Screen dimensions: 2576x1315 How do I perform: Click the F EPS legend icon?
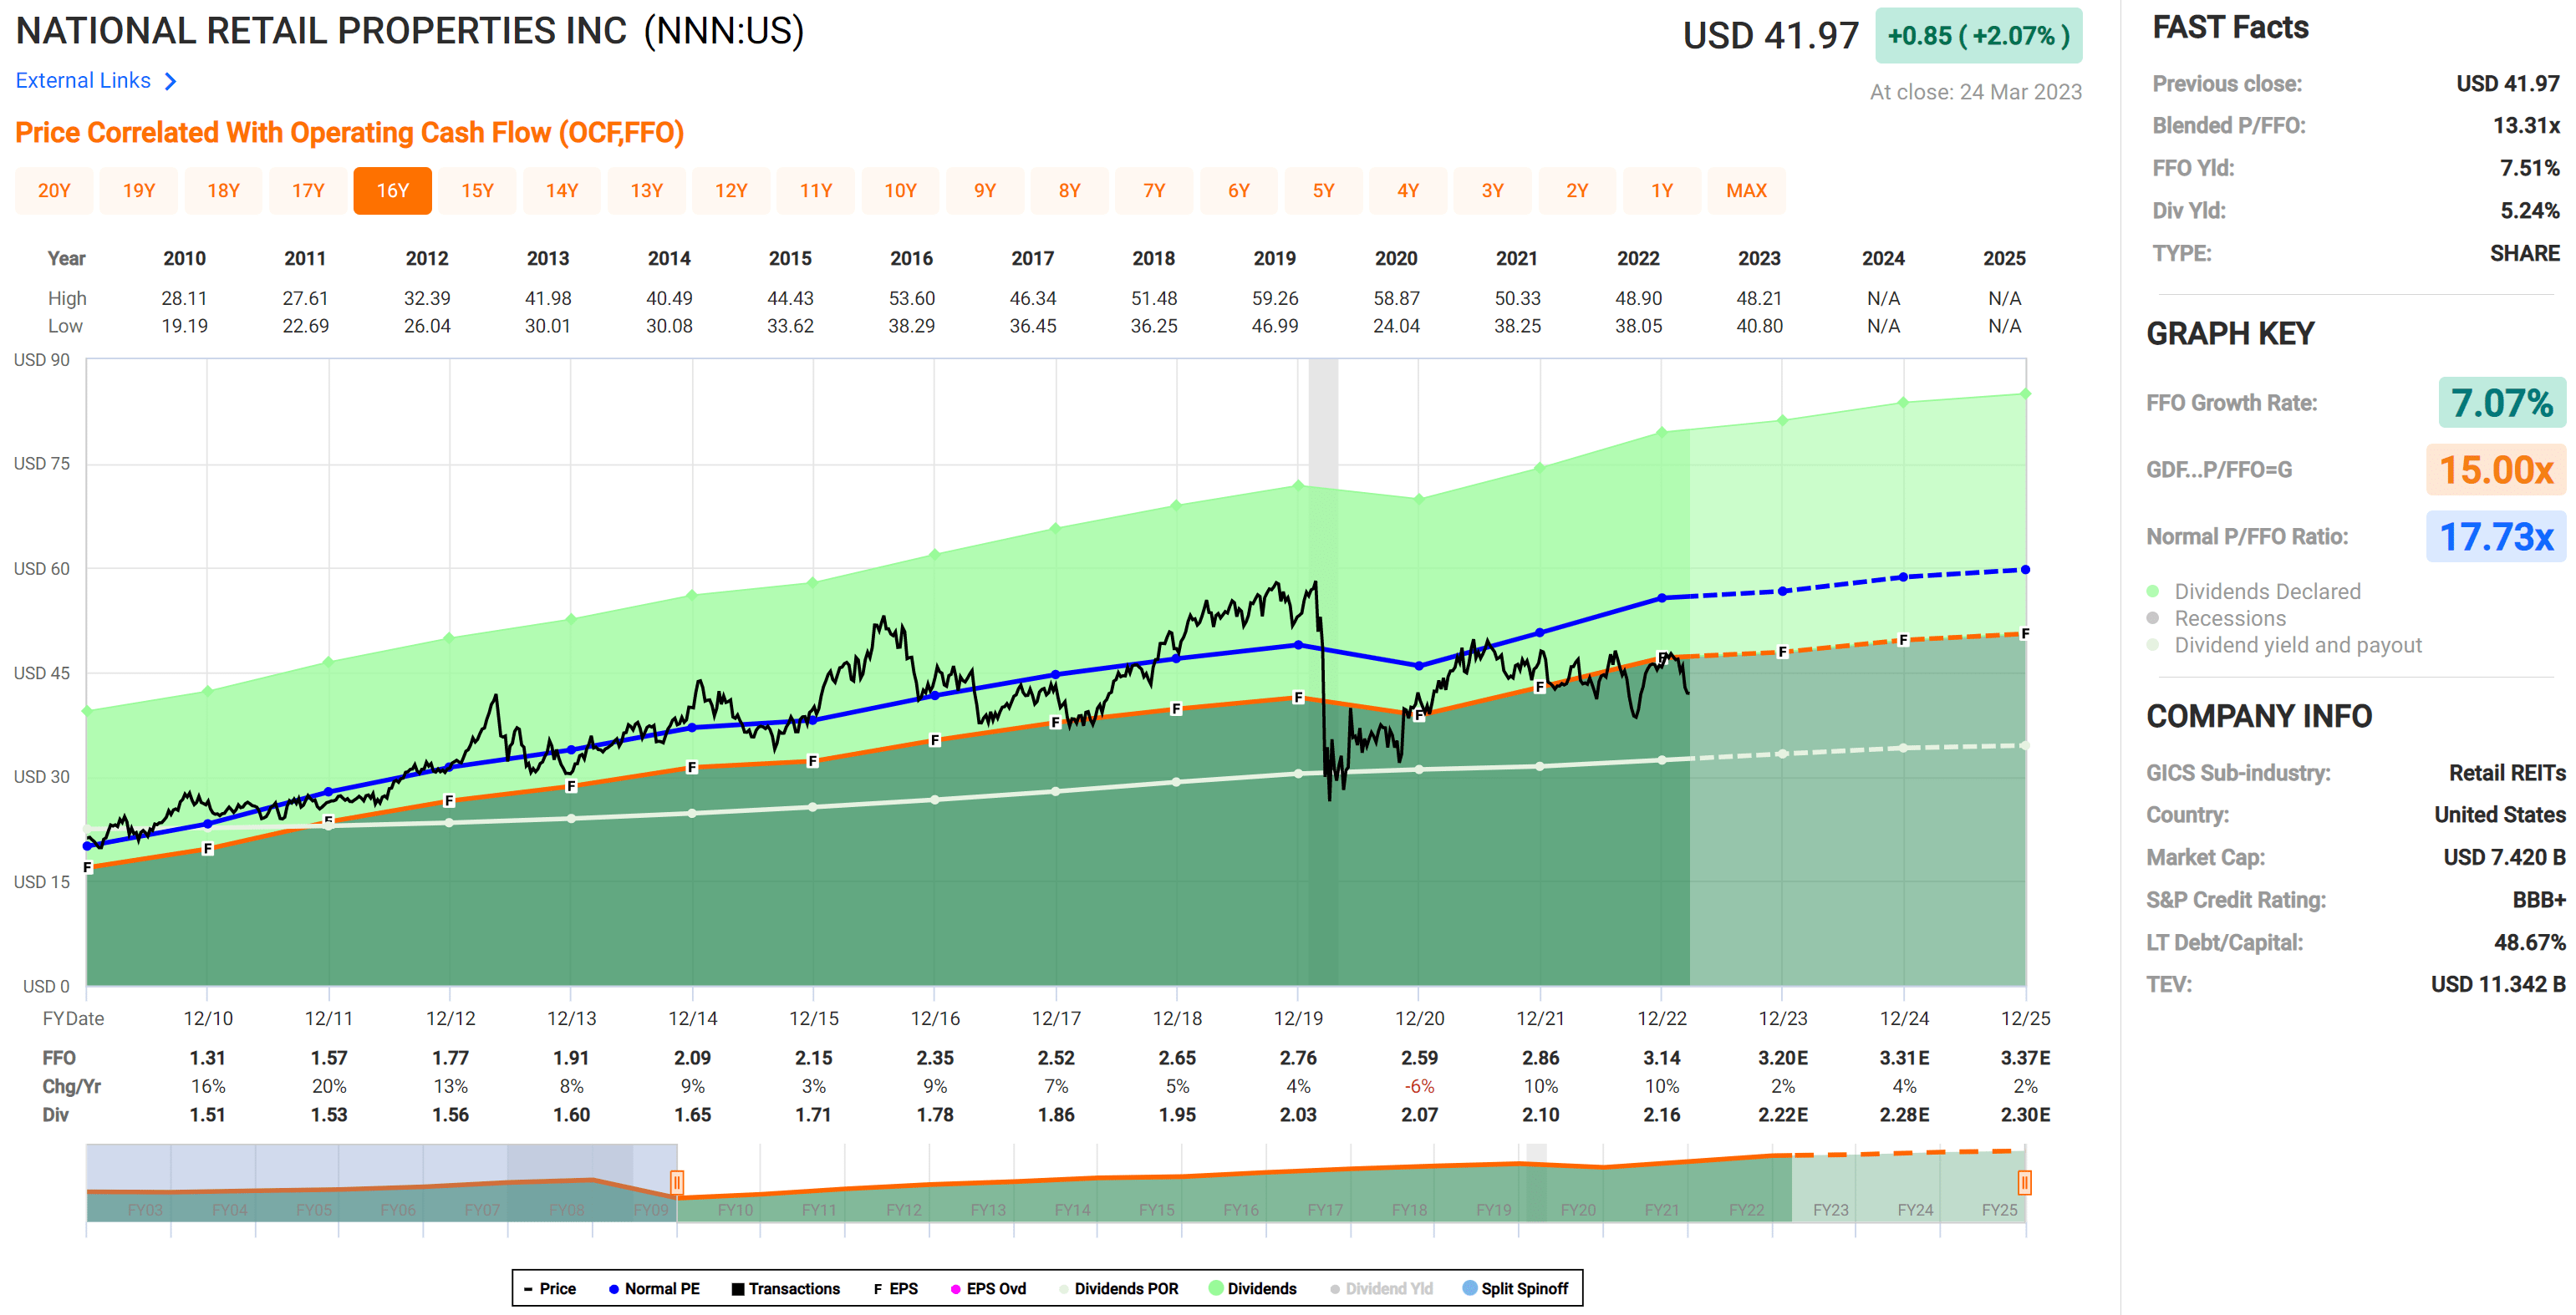(x=878, y=1290)
